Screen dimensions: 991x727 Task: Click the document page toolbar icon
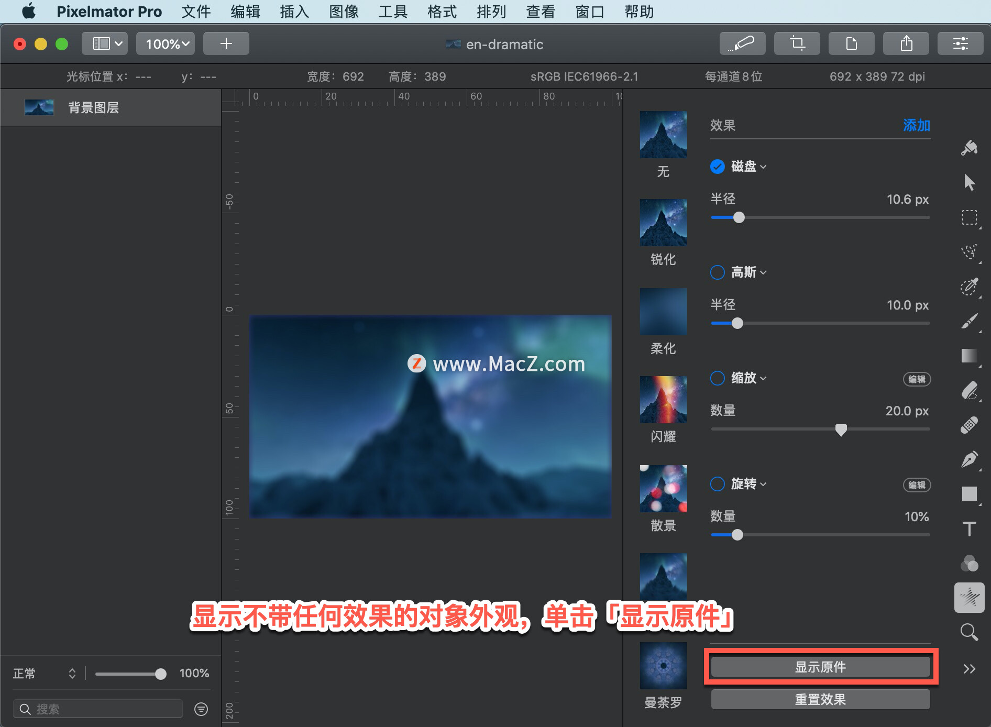pos(851,43)
